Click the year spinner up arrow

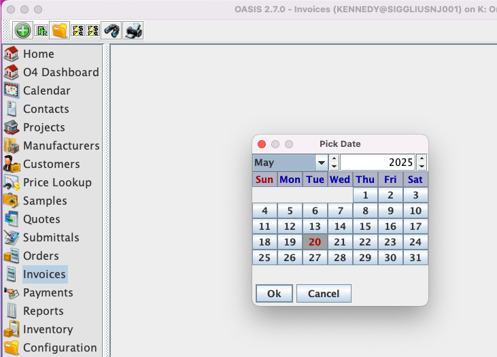tap(422, 158)
